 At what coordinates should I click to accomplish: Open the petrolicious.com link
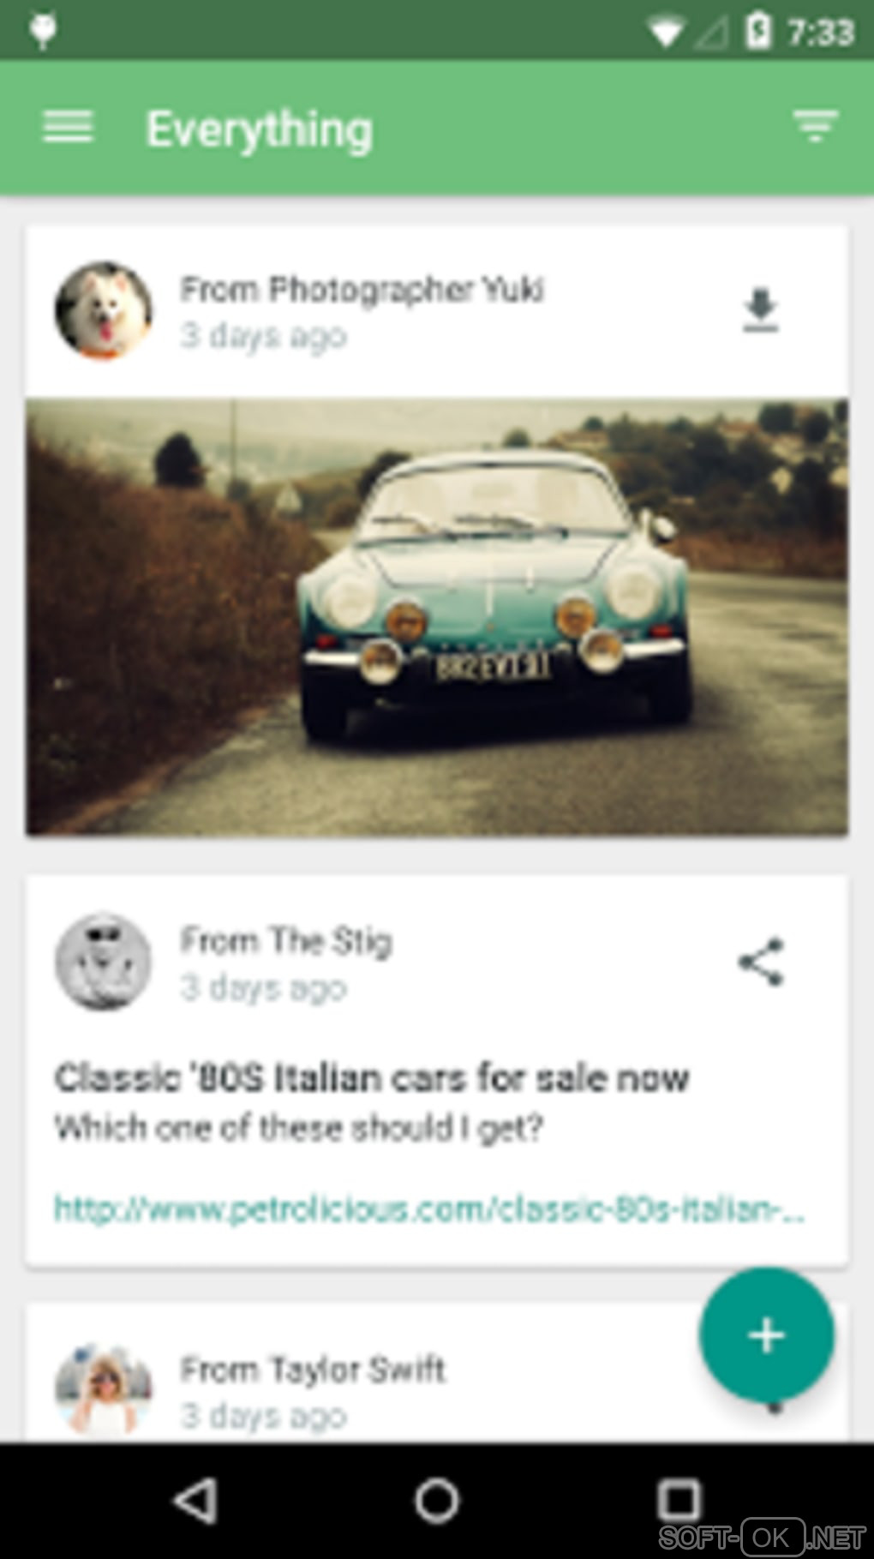429,1208
